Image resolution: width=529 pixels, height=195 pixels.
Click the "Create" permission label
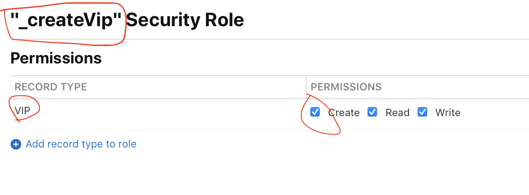344,113
